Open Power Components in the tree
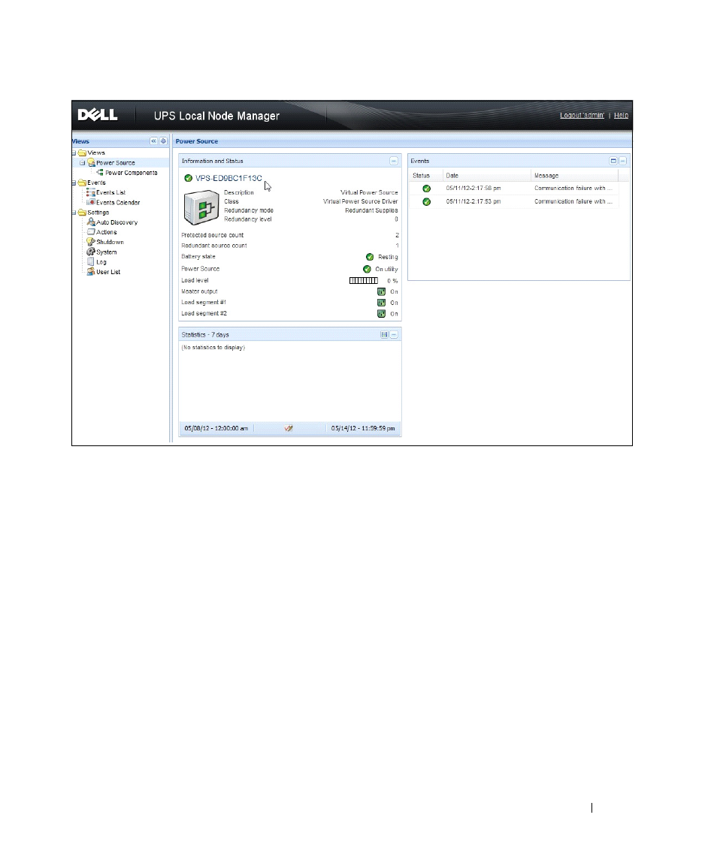 132,173
